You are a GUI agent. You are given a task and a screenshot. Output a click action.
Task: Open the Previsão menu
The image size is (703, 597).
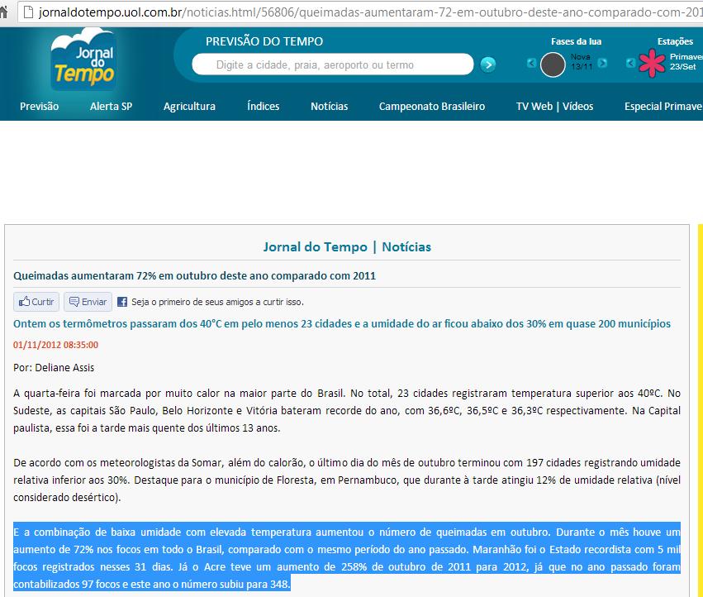[39, 107]
